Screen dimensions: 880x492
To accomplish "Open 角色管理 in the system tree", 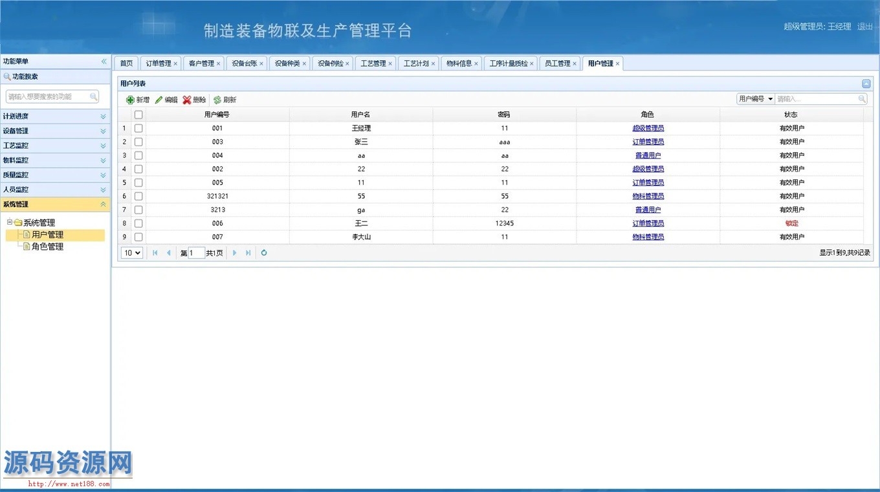I will coord(47,247).
